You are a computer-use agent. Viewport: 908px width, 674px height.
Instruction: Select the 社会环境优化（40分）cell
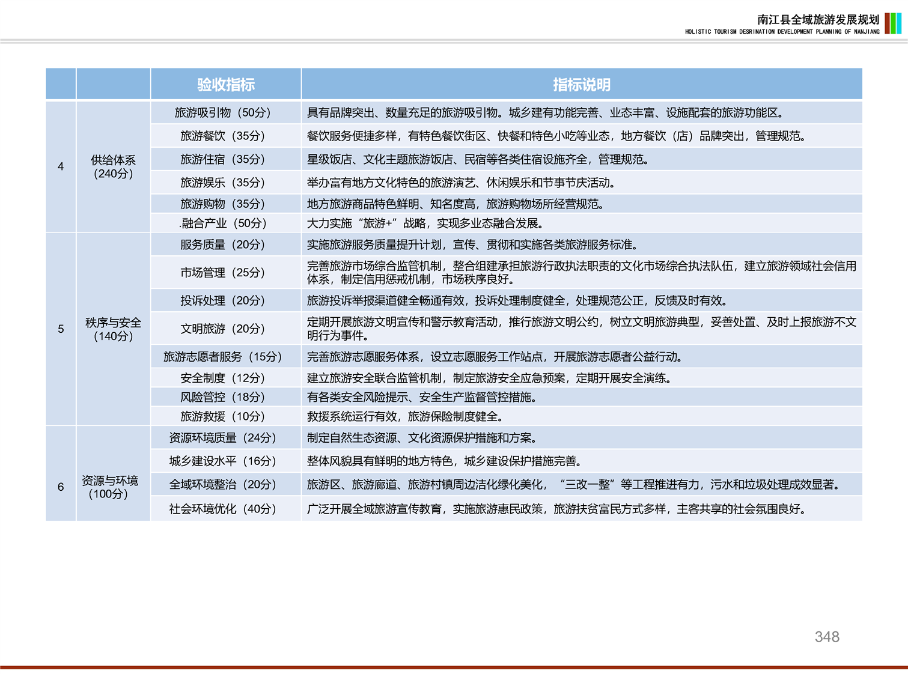[x=225, y=509]
